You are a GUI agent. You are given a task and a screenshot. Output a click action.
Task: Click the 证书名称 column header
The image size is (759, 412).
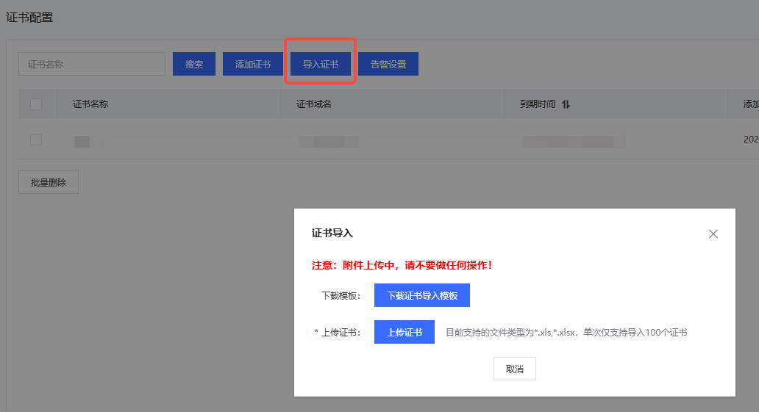click(90, 104)
